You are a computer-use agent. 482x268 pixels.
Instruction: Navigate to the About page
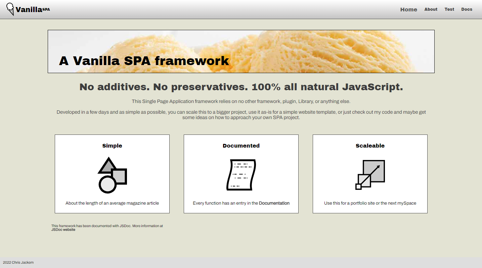(x=431, y=9)
